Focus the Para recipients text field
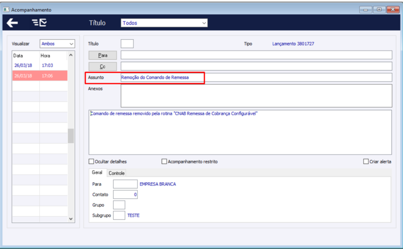 coord(256,55)
